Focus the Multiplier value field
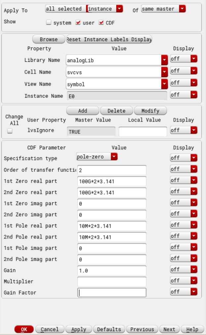 (x=112, y=281)
